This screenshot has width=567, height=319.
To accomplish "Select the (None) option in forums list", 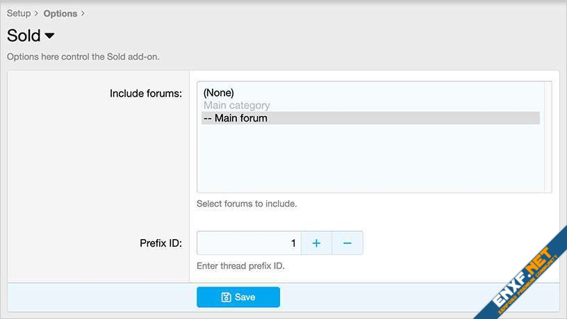I will (x=219, y=92).
